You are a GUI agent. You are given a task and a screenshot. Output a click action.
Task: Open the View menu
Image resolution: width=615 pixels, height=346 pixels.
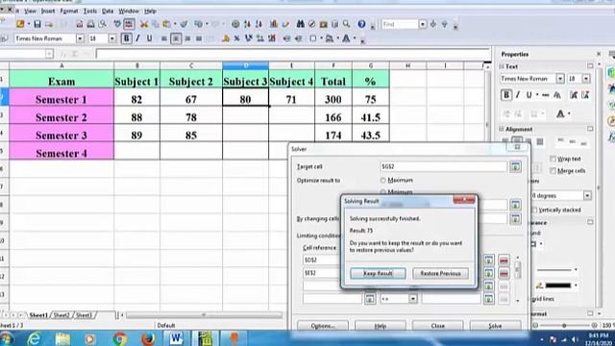click(30, 11)
